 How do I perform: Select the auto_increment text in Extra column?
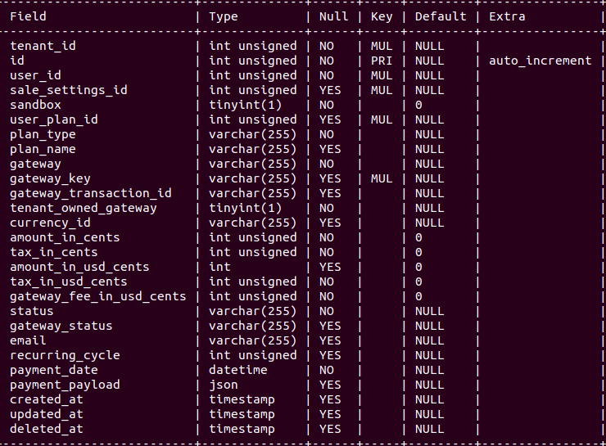(x=540, y=61)
